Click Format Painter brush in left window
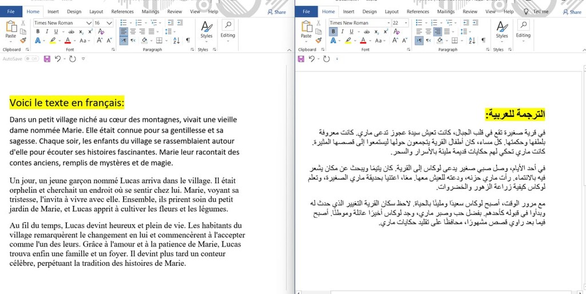586x294 pixels. 23,40
